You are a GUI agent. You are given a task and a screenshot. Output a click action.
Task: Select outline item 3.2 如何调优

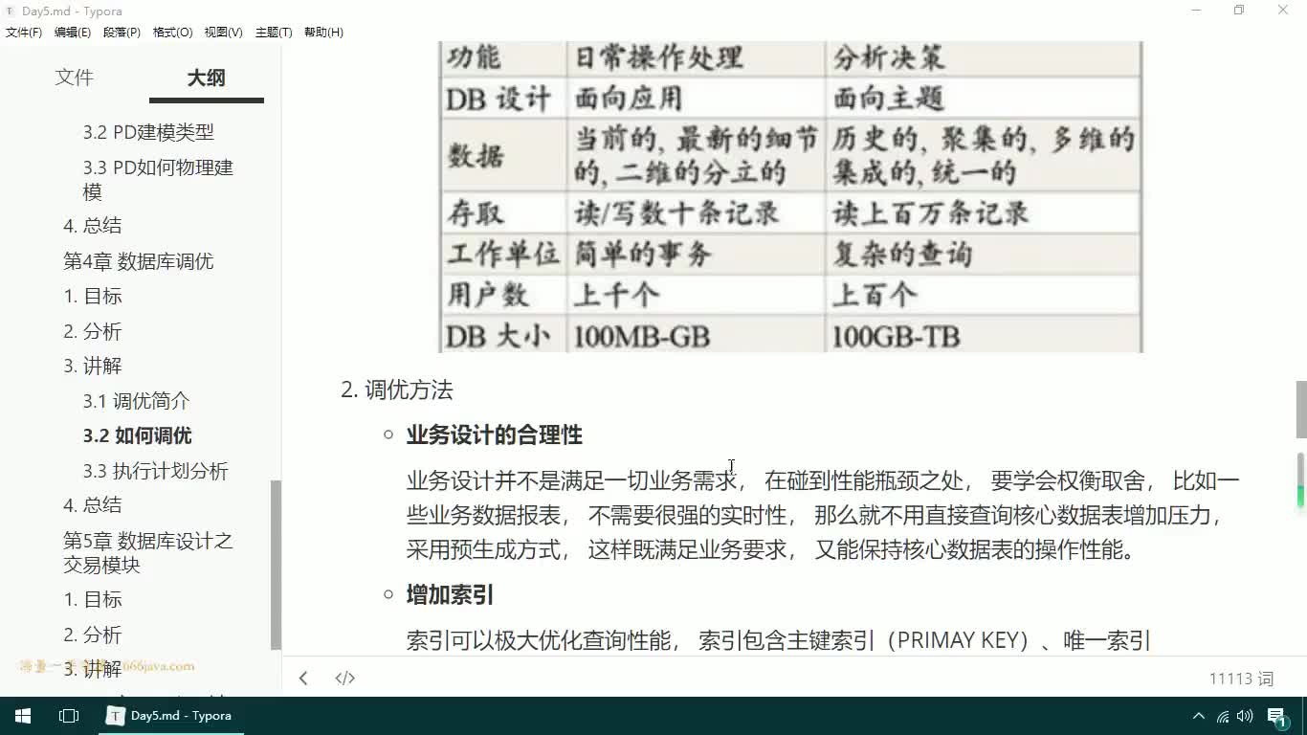pyautogui.click(x=137, y=435)
